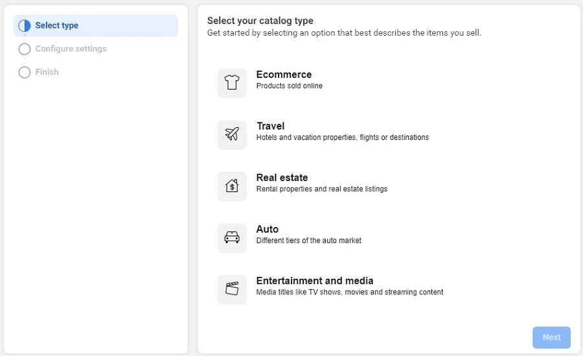
Task: Select the Entertainment and media title
Action: click(x=315, y=281)
